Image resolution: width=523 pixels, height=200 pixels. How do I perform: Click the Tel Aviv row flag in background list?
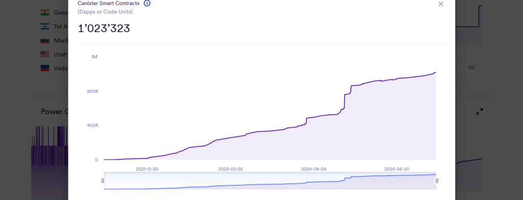coord(45,27)
